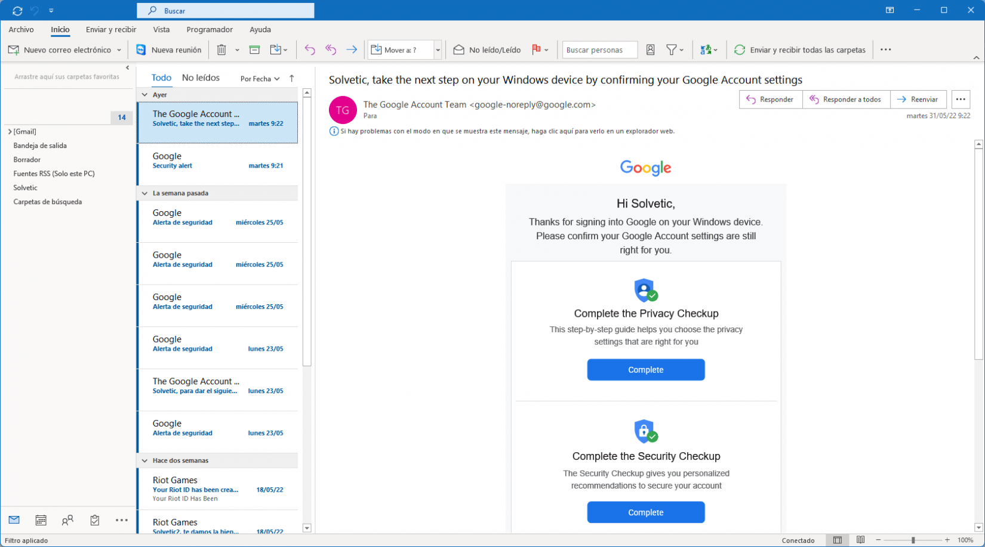985x547 pixels.
Task: Switch to Reading view in status bar
Action: pos(860,540)
